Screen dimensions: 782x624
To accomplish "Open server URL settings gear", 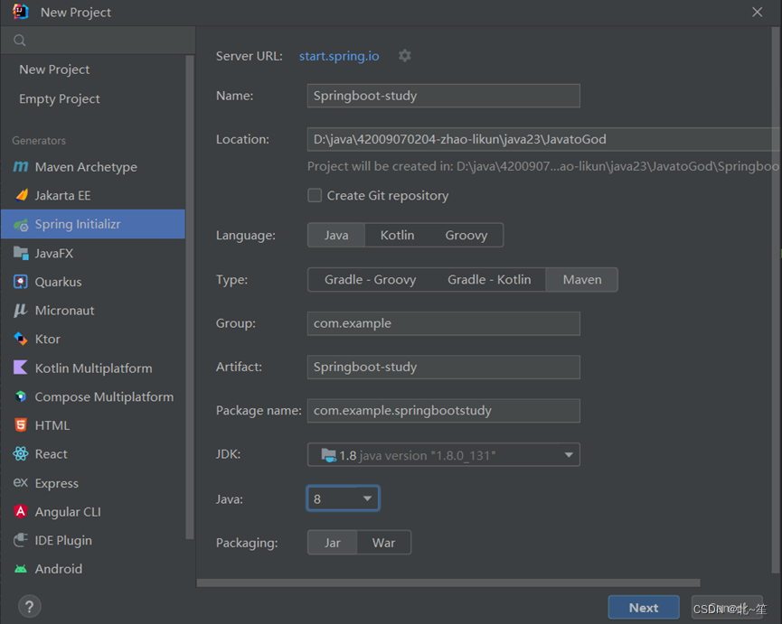I will coord(404,56).
